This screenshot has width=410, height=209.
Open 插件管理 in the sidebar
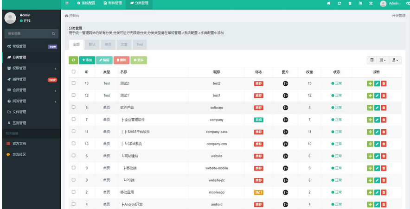32,79
